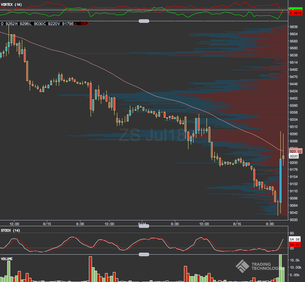Click the Vortex red value 0.8618

(295, 13)
